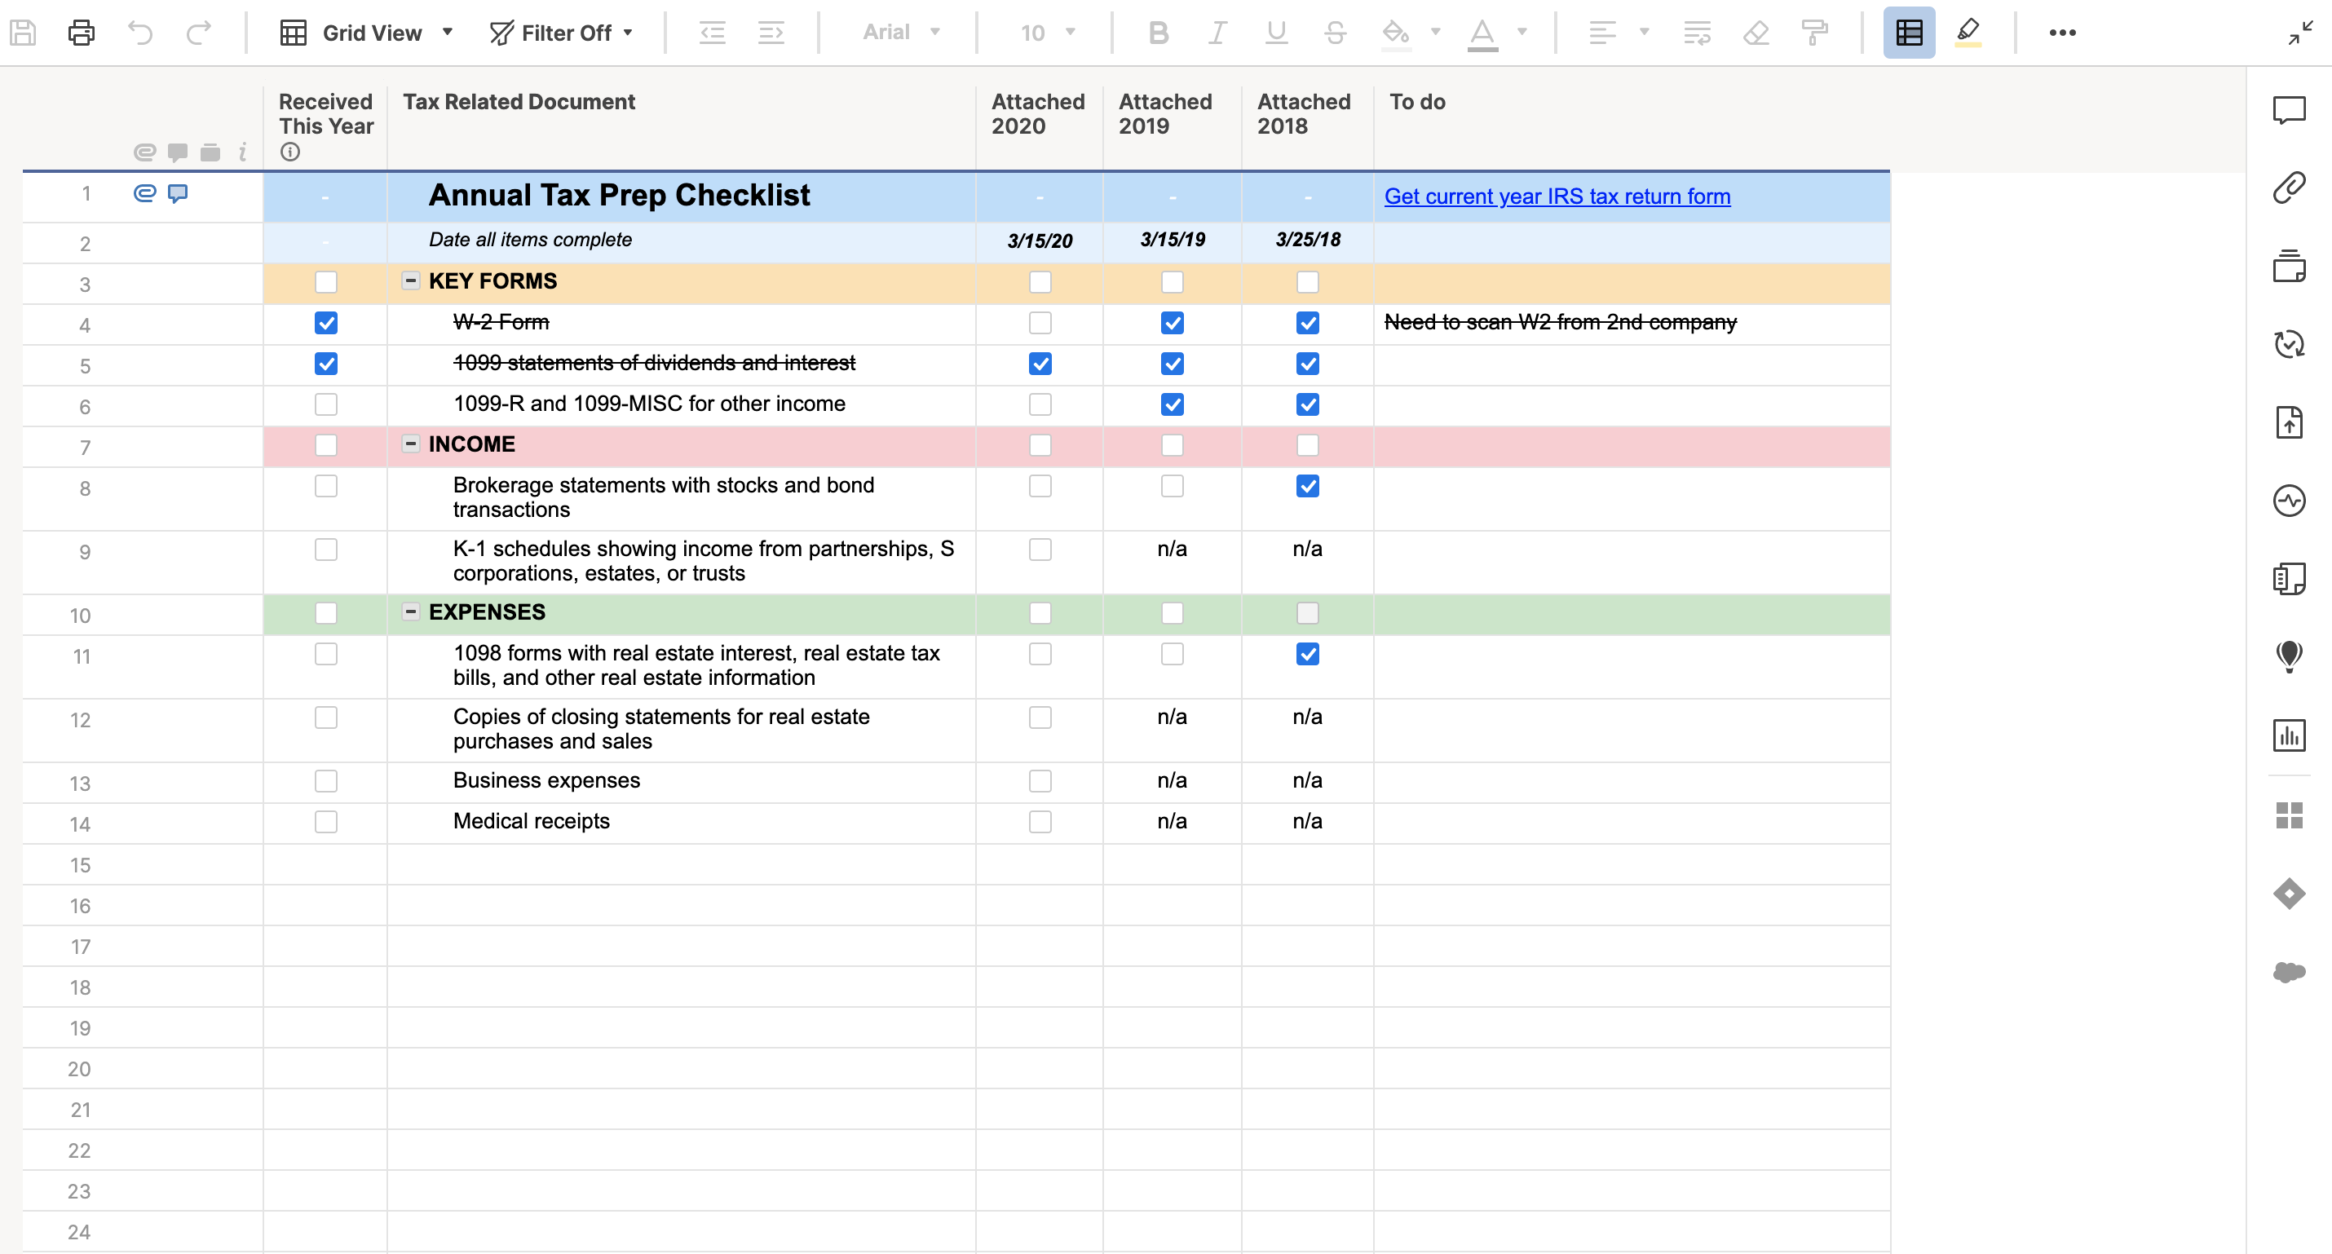
Task: Open the Filter Off menu
Action: click(x=561, y=33)
